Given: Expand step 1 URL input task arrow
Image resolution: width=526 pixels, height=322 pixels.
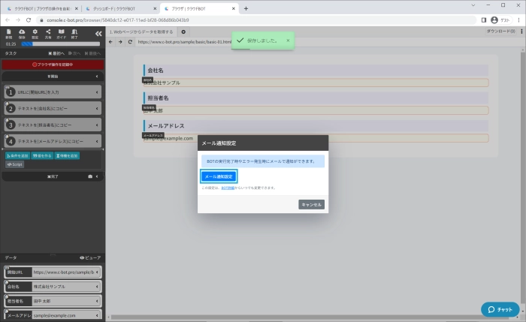Looking at the screenshot, I should pyautogui.click(x=98, y=92).
